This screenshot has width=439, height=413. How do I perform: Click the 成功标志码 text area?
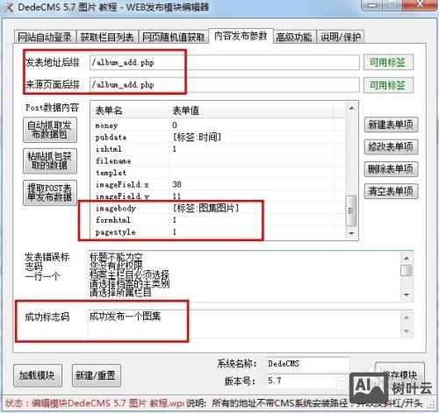coord(244,324)
